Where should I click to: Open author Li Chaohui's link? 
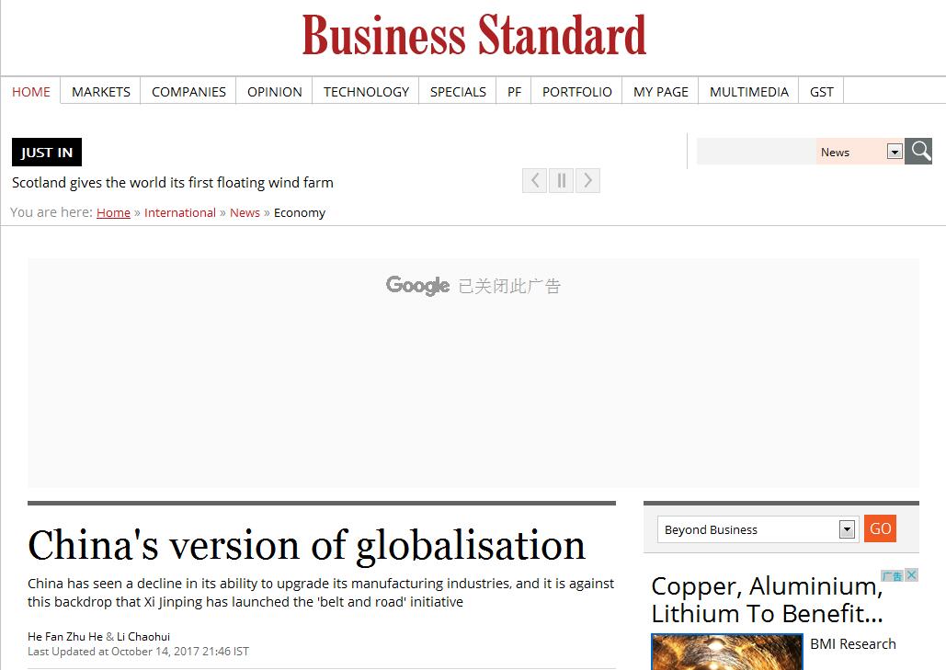(x=143, y=636)
